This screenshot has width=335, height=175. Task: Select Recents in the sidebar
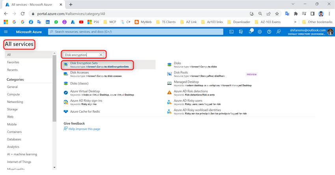(x=12, y=70)
